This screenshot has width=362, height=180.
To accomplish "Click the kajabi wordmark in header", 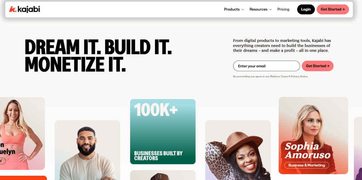I will 29,9.
